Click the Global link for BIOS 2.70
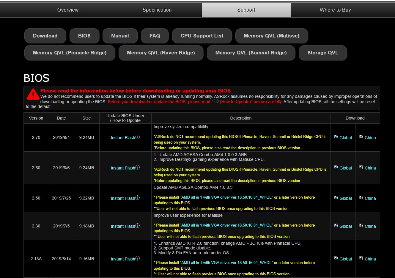 pos(346,138)
